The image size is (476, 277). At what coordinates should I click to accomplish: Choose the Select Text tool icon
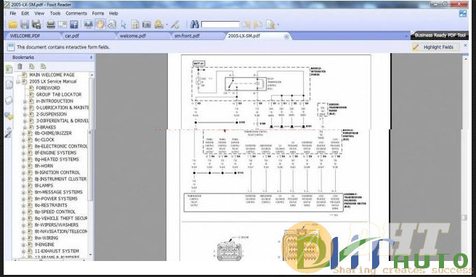point(135,25)
